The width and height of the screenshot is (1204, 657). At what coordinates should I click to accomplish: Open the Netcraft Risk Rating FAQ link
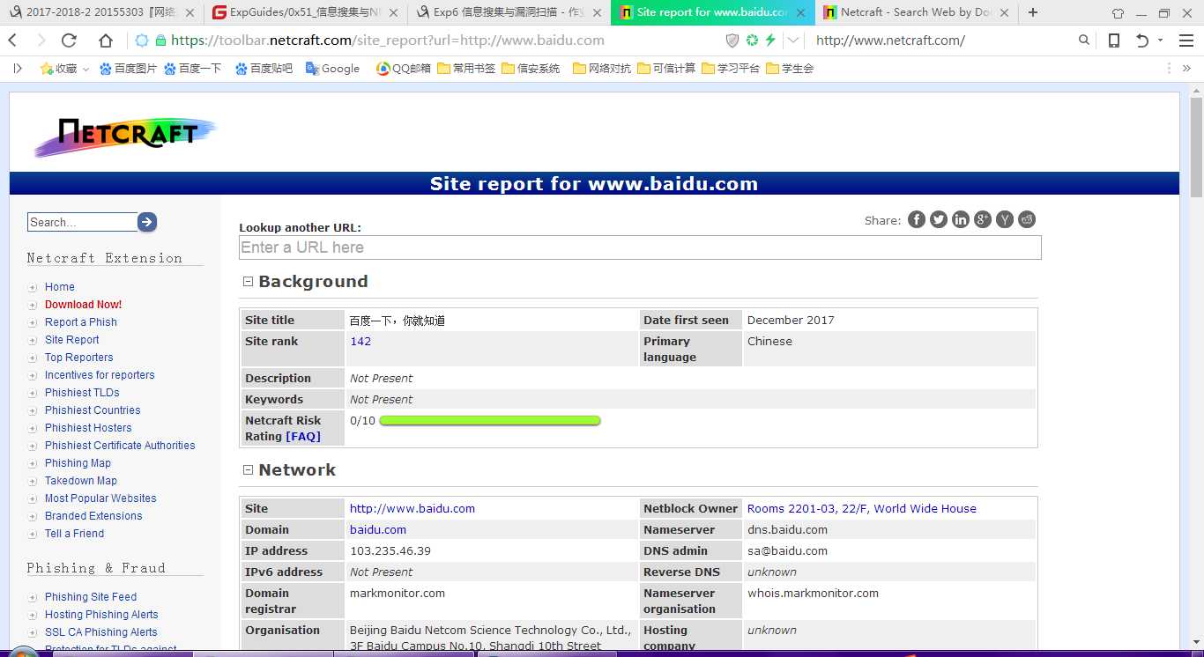tap(303, 437)
